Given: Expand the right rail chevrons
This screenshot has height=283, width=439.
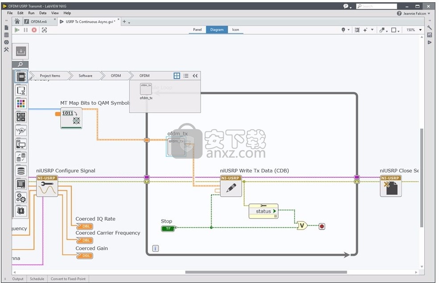Looking at the screenshot, I should click(x=430, y=21).
